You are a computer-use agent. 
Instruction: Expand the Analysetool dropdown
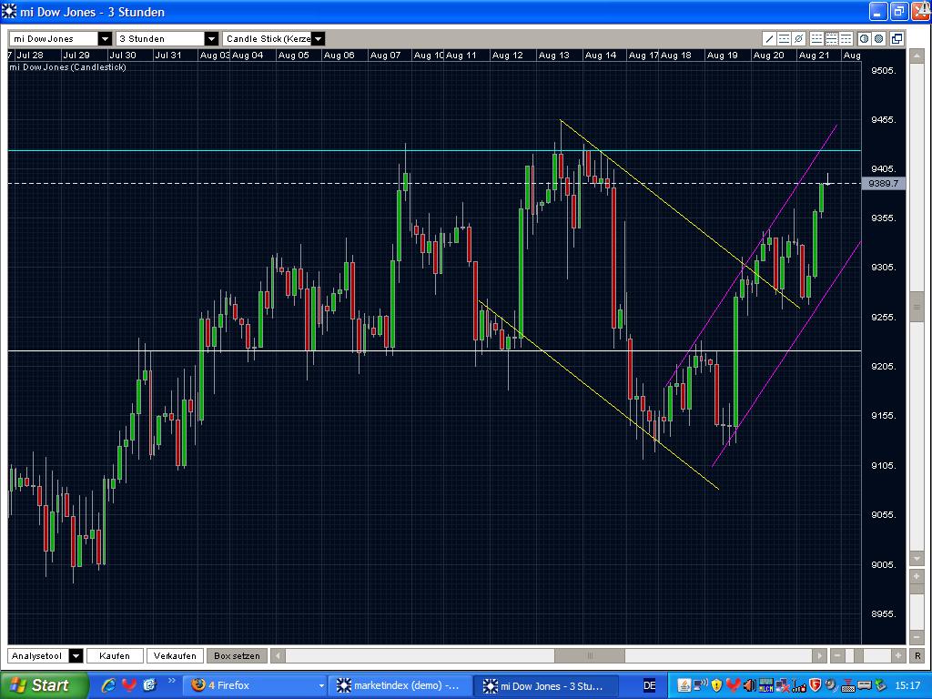(76, 655)
